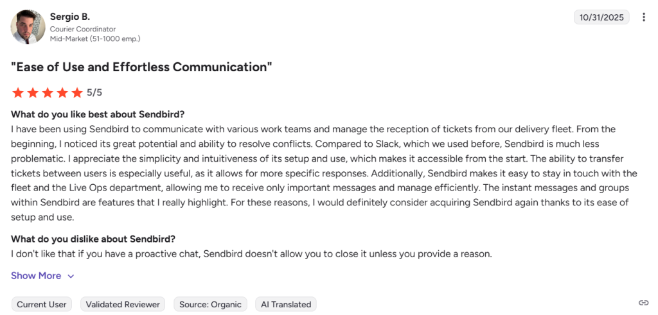Open the three-dot options menu
Image resolution: width=658 pixels, height=315 pixels.
click(644, 17)
